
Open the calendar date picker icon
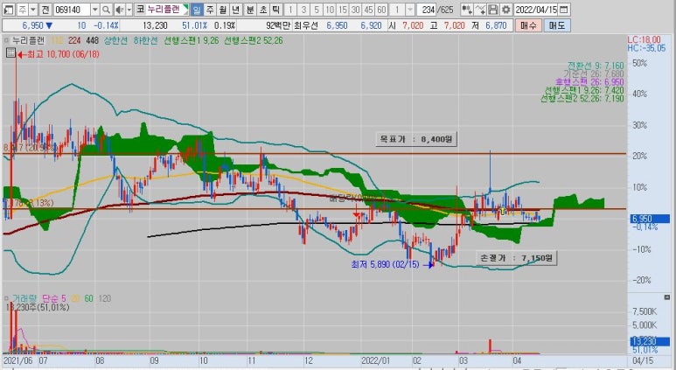pyautogui.click(x=563, y=9)
